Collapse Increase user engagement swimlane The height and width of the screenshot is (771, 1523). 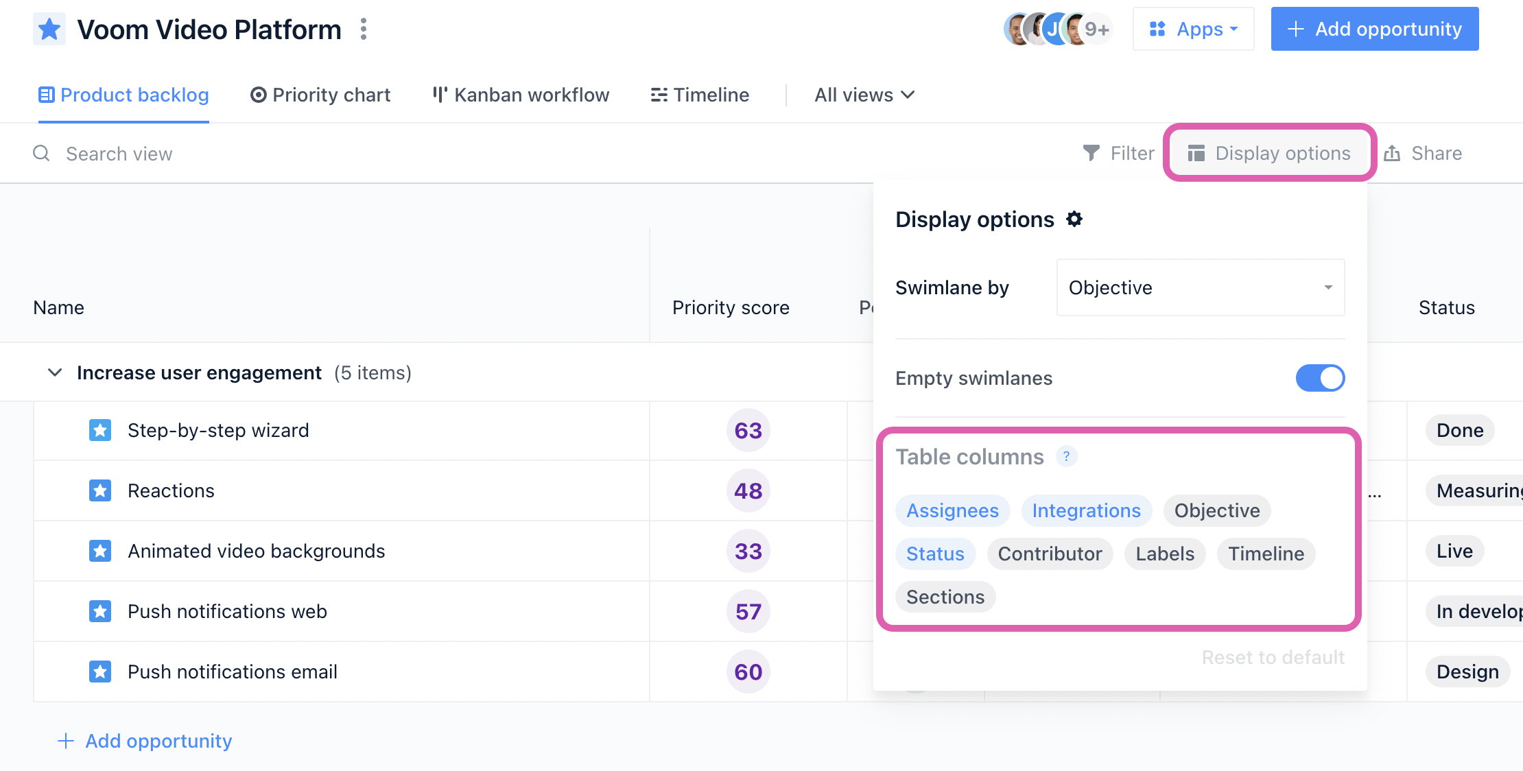tap(55, 372)
